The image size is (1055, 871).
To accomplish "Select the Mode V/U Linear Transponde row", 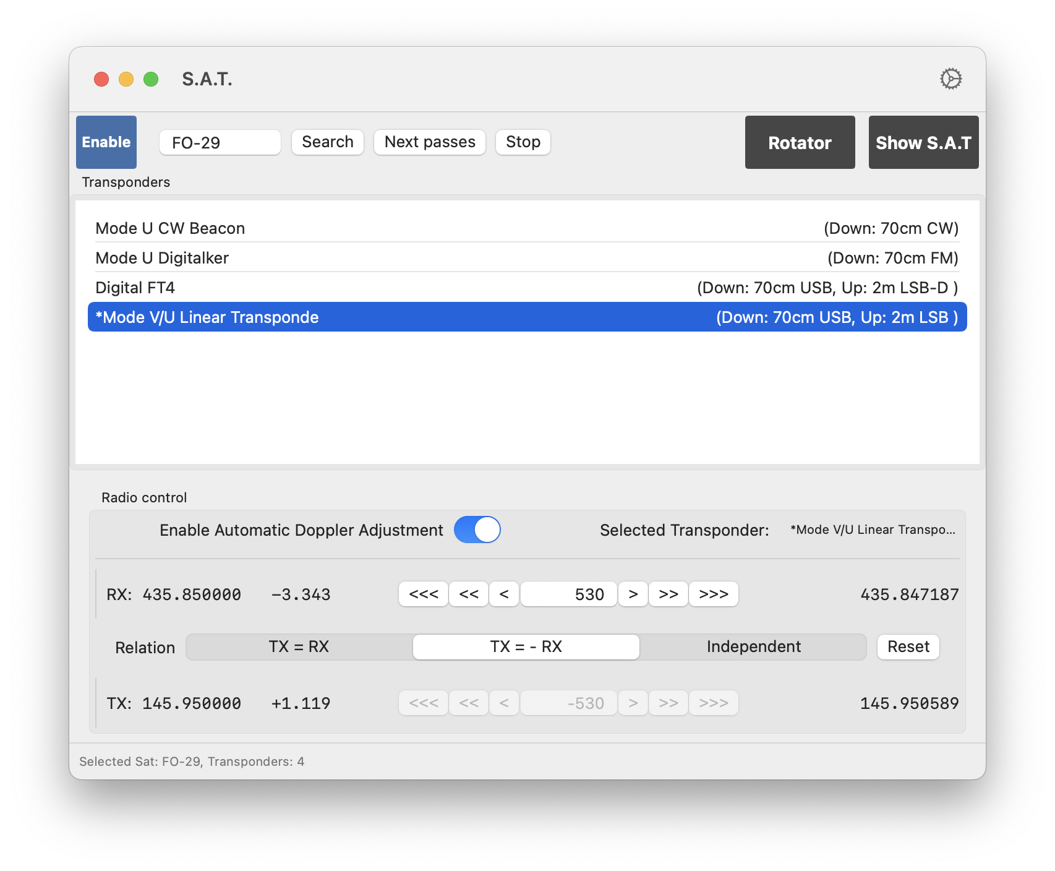I will tap(527, 317).
